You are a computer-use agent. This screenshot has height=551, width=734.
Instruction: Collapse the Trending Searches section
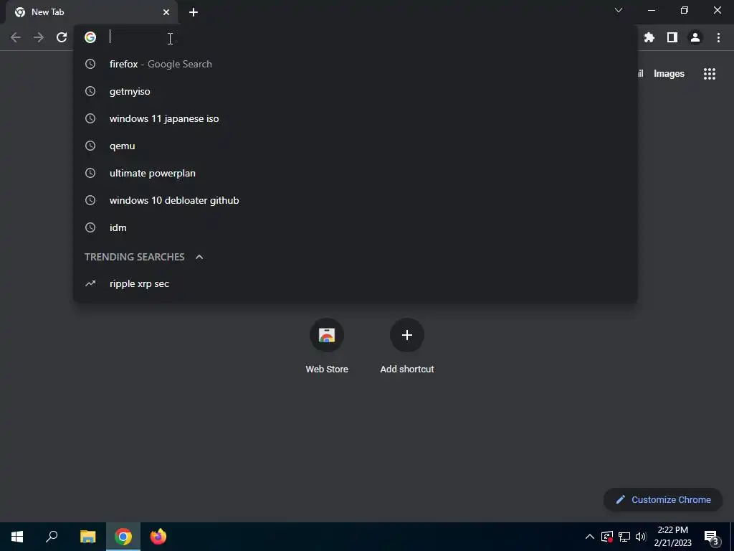(199, 257)
